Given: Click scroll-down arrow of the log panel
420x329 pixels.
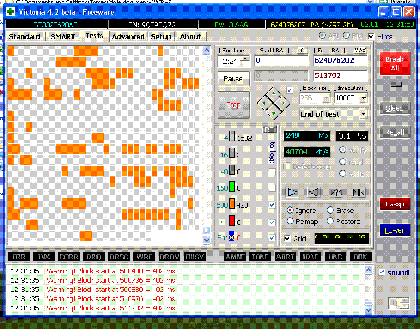Looking at the screenshot, I should 369,310.
